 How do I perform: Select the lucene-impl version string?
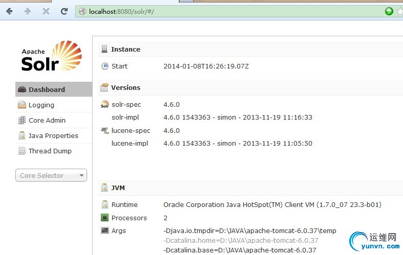tap(238, 144)
